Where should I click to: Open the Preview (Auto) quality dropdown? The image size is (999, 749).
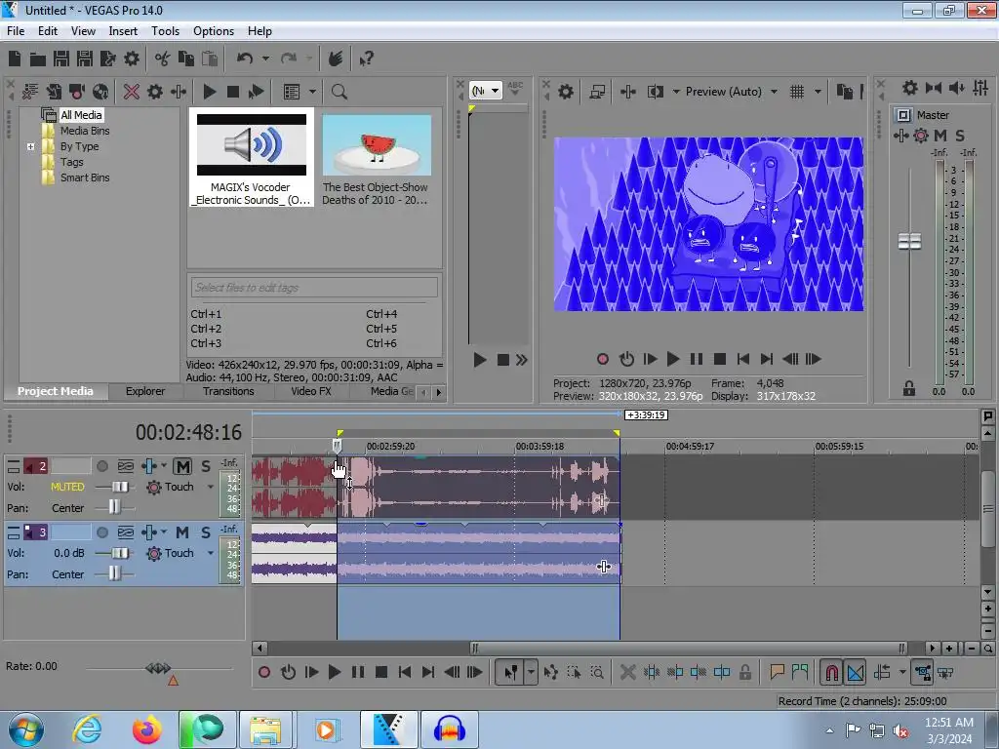click(774, 92)
